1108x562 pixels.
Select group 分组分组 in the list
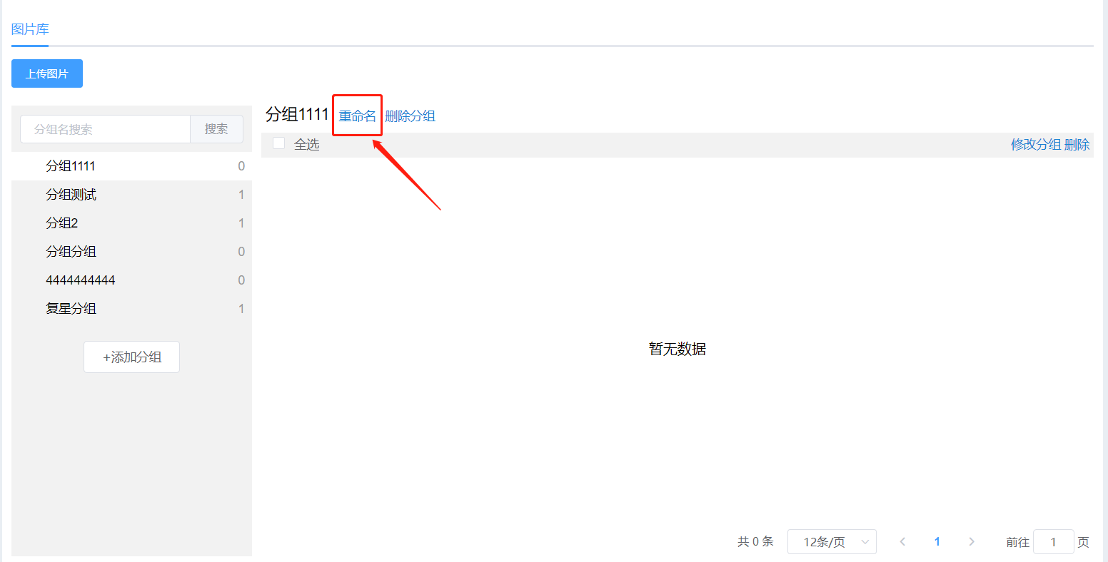click(x=131, y=252)
